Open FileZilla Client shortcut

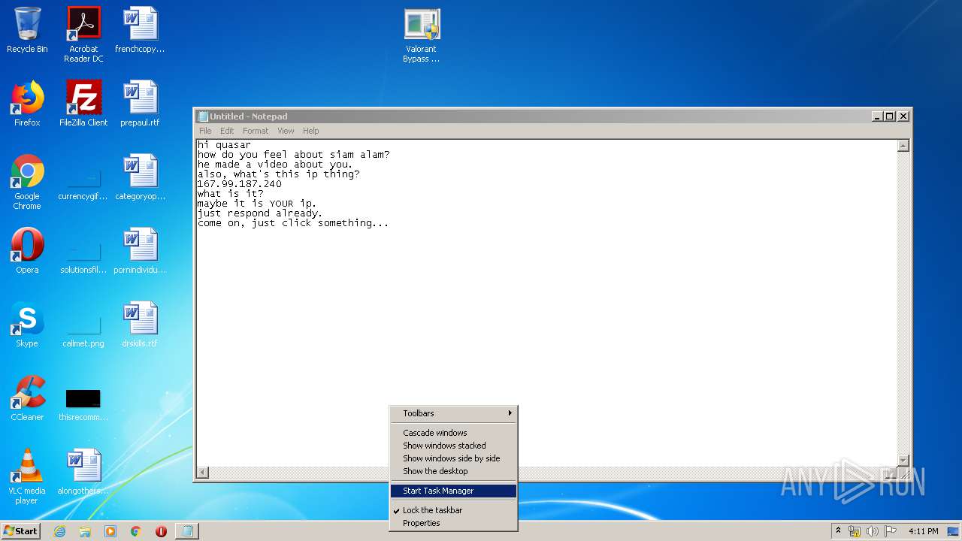[x=83, y=104]
